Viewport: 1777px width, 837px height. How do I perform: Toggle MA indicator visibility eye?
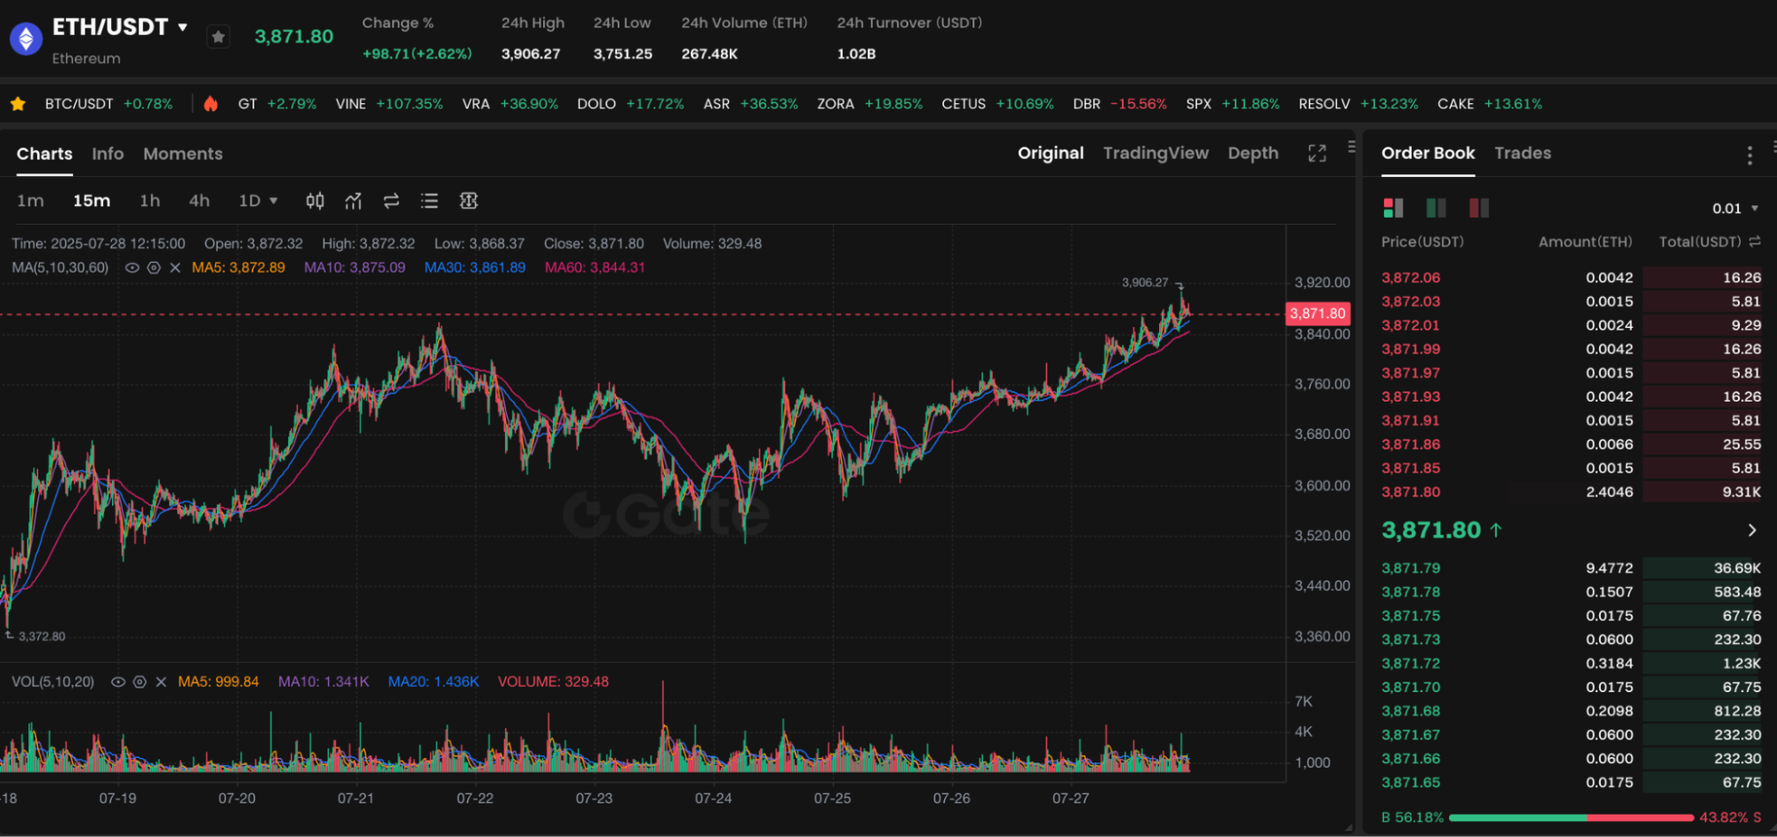[x=132, y=267]
